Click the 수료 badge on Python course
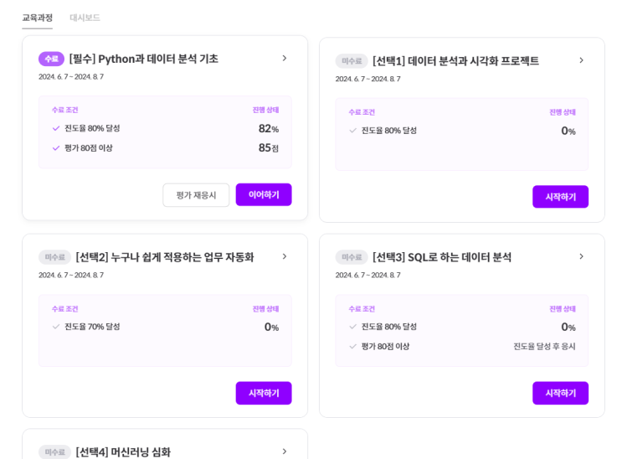622x459 pixels. coord(51,59)
